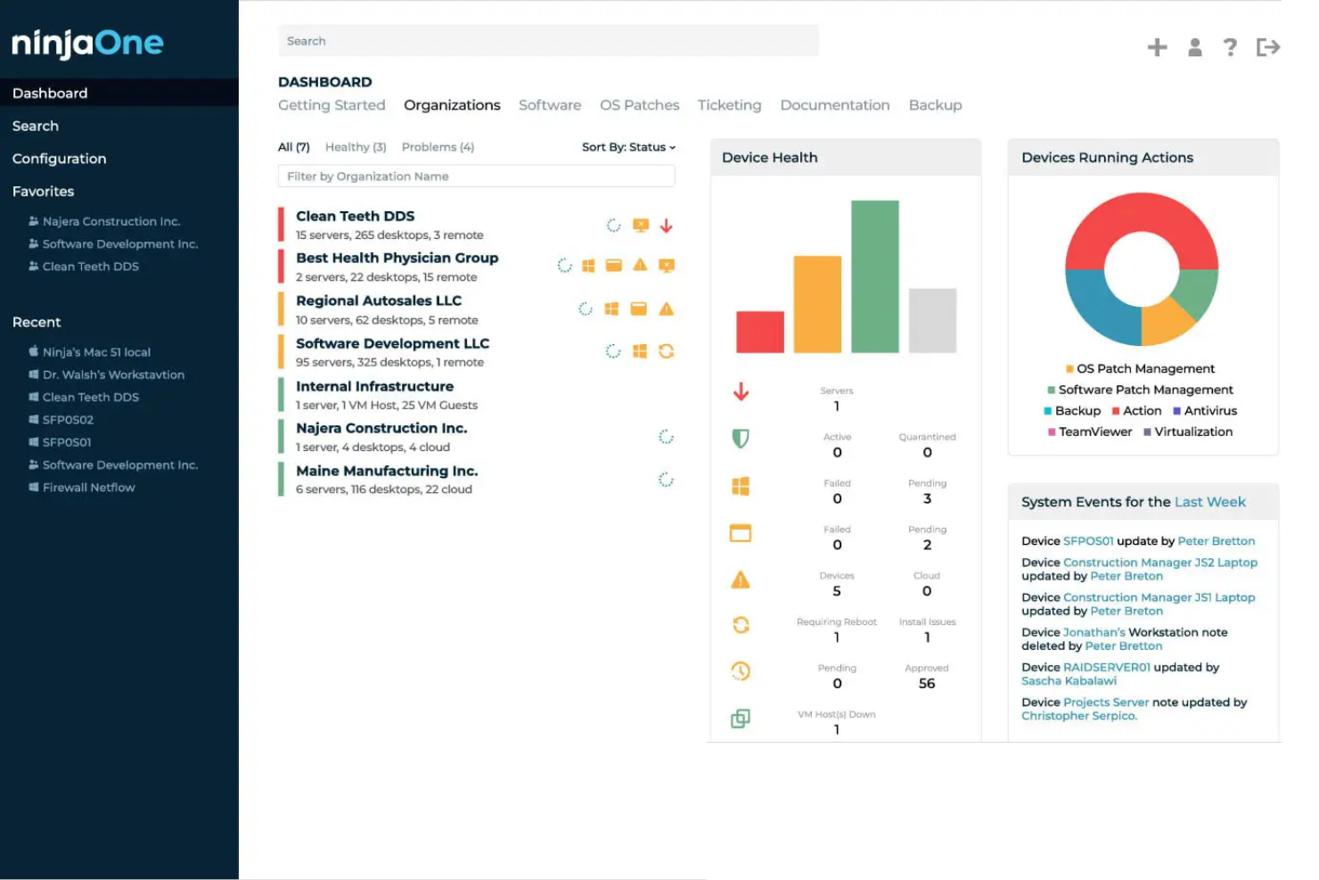Image resolution: width=1319 pixels, height=880 pixels.
Task: Open the user profile icon
Action: point(1195,47)
